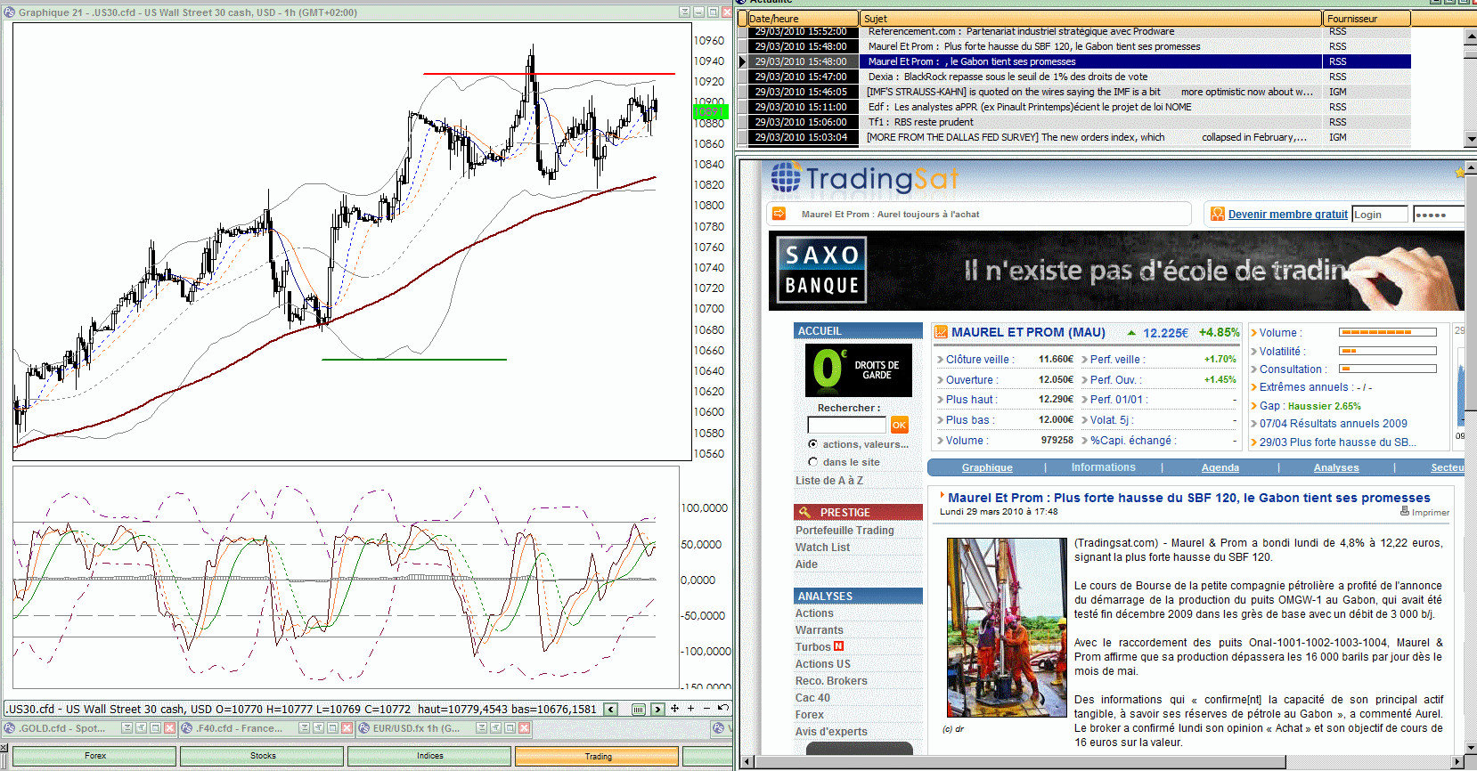
Task: Activate the chart move crosshair tool
Action: point(674,709)
